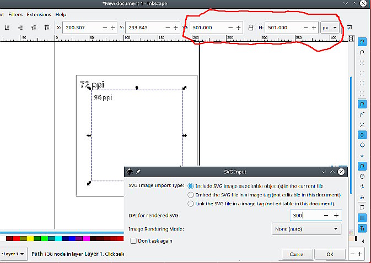
Task: Toggle the enable snapping button at top of snap bar
Action: point(362,42)
